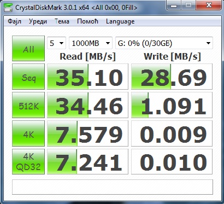Open the Фајл menu
Image resolution: width=224 pixels, height=204 pixels.
coord(14,21)
